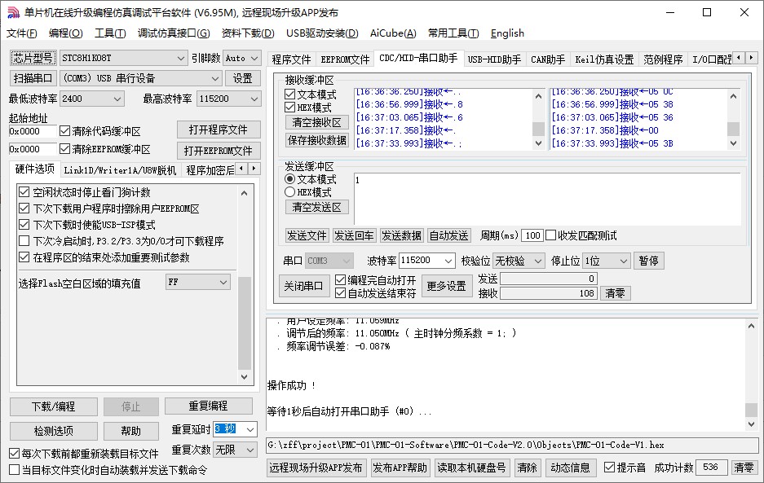Click down arrow of text receive pane scrollbar
Image resolution: width=764 pixels, height=483 pixels.
[538, 143]
